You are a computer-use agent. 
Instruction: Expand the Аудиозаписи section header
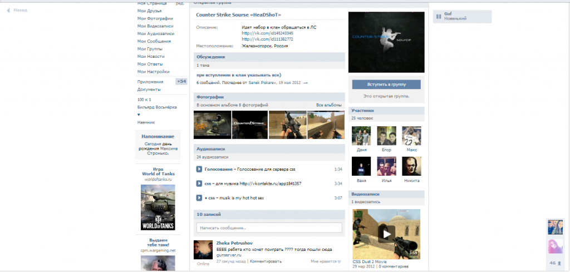click(212, 149)
